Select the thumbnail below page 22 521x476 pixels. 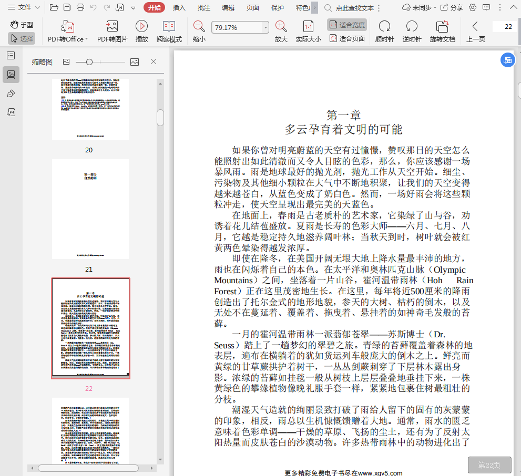(90, 431)
